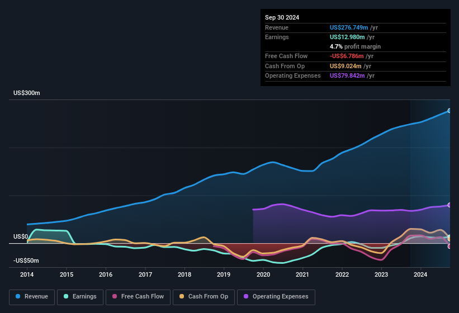Select the 2023 label on the x-axis
Screen dimensions: 459x313
pyautogui.click(x=381, y=274)
